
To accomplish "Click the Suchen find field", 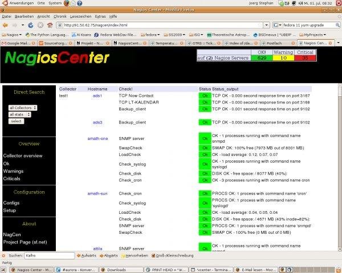I will pos(50,255).
